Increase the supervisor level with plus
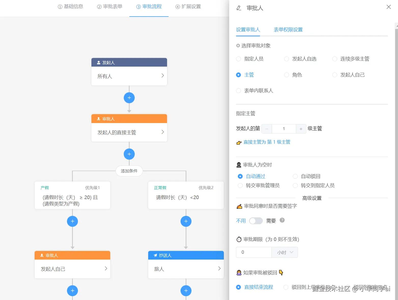 coord(301,129)
